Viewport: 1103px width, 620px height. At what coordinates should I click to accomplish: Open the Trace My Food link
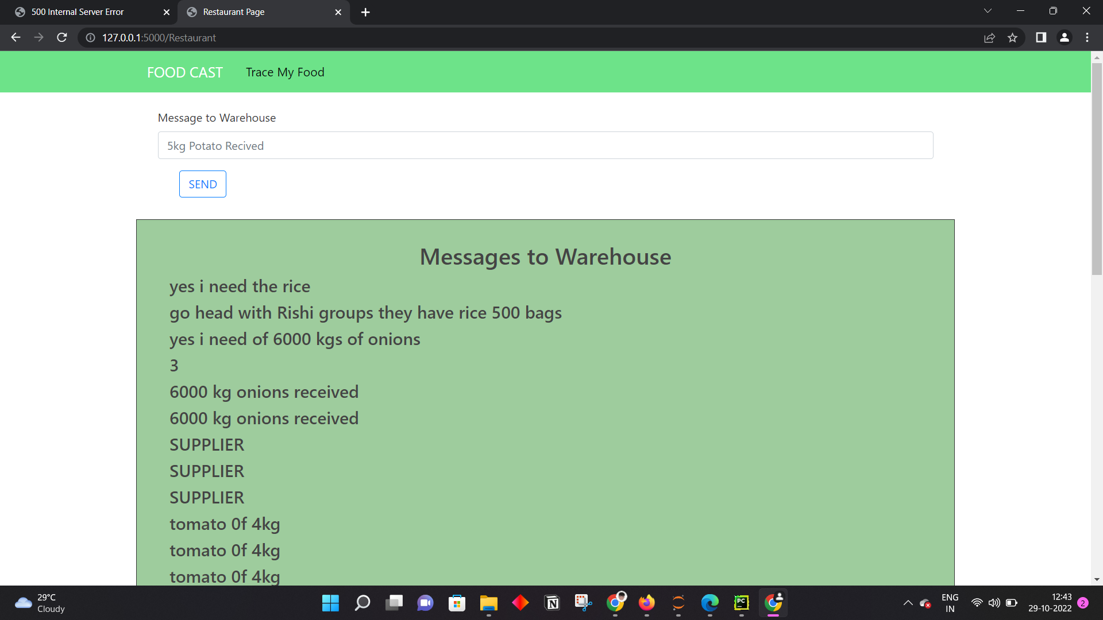pos(285,72)
